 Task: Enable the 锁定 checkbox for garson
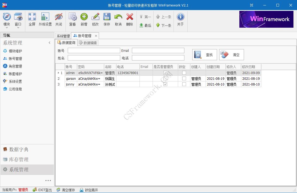pos(184,79)
